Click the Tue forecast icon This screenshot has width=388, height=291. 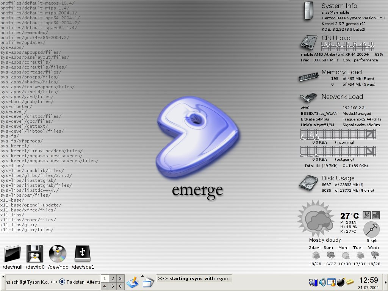(x=360, y=255)
